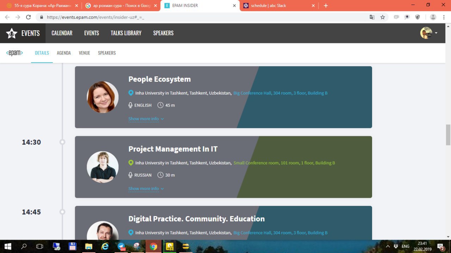This screenshot has width=451, height=253.
Task: Click logged-in user avatar in header
Action: [426, 33]
